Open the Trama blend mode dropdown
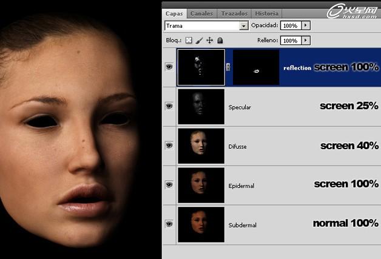 pyautogui.click(x=243, y=25)
